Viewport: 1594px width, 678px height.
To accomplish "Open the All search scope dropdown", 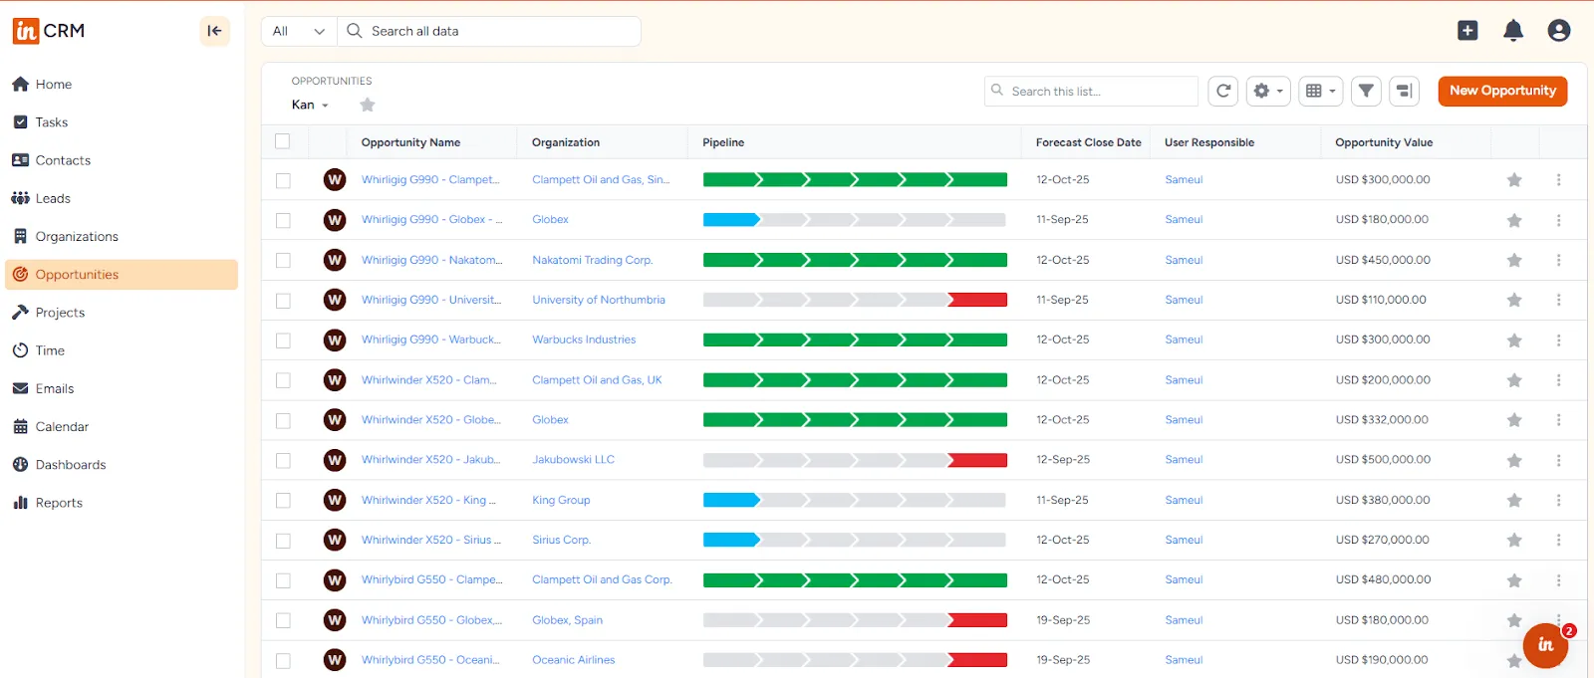I will tap(299, 31).
